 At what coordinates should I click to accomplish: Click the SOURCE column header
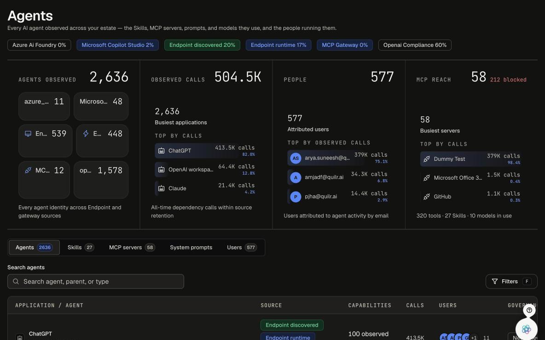click(x=271, y=305)
